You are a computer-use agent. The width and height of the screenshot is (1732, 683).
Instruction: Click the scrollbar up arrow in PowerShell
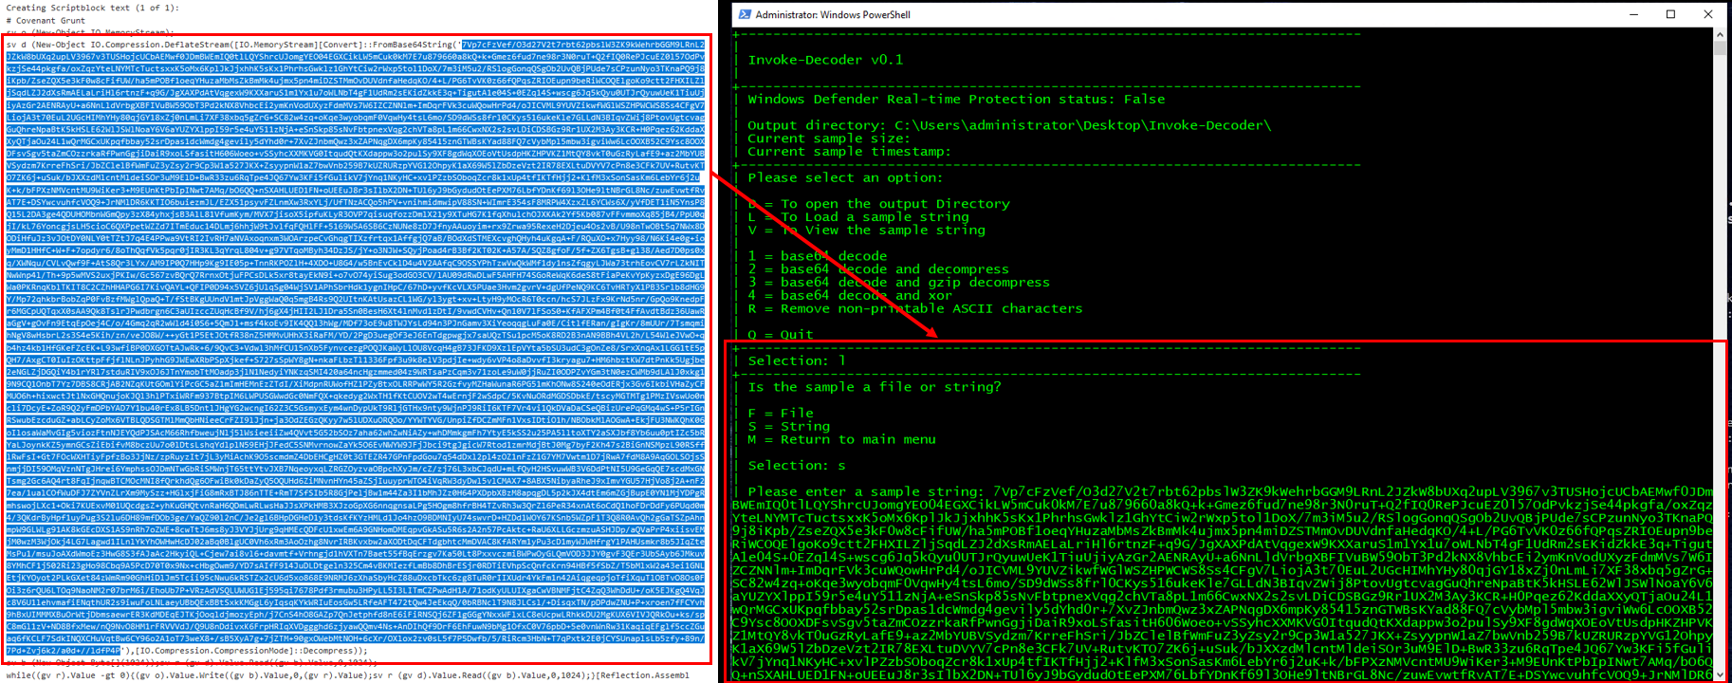pos(1720,35)
